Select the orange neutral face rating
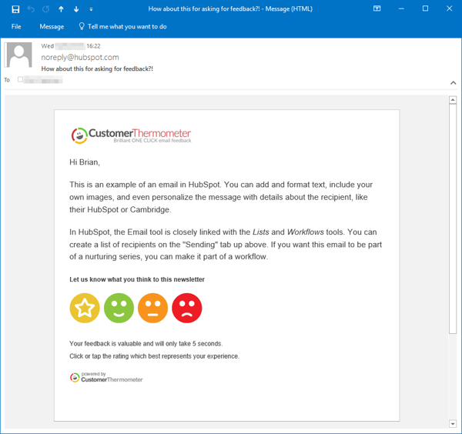Image resolution: width=462 pixels, height=434 pixels. [x=152, y=308]
